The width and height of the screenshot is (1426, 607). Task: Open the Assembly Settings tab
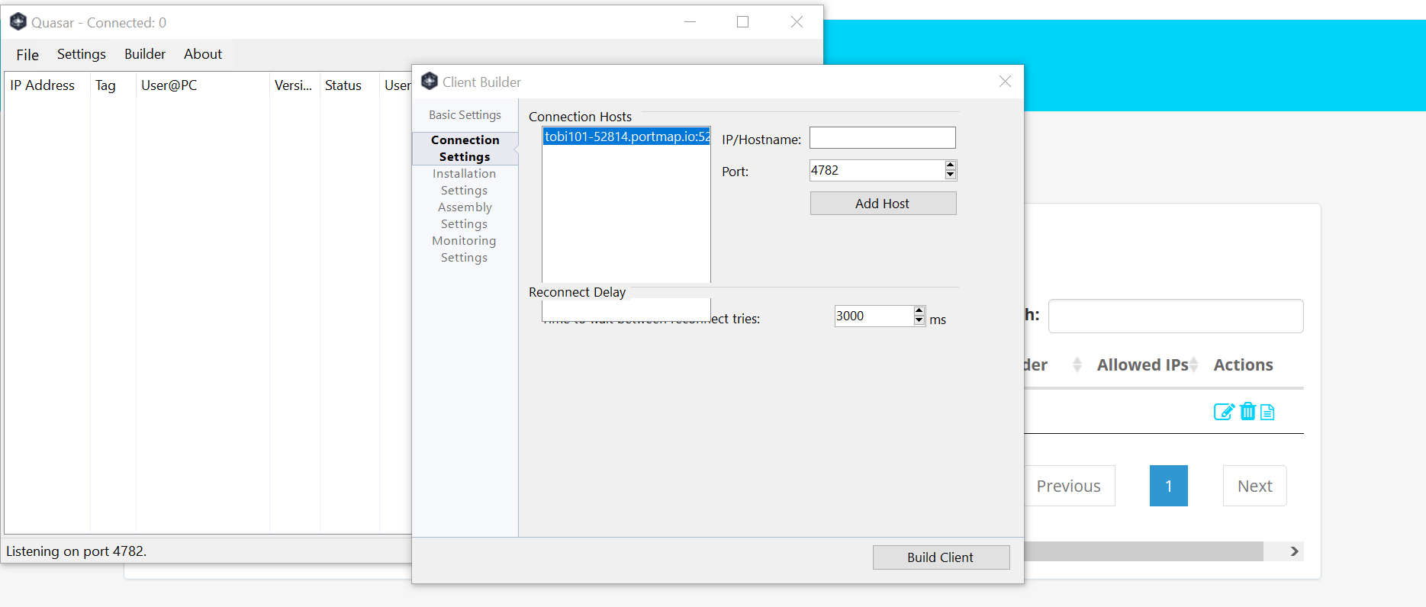465,215
